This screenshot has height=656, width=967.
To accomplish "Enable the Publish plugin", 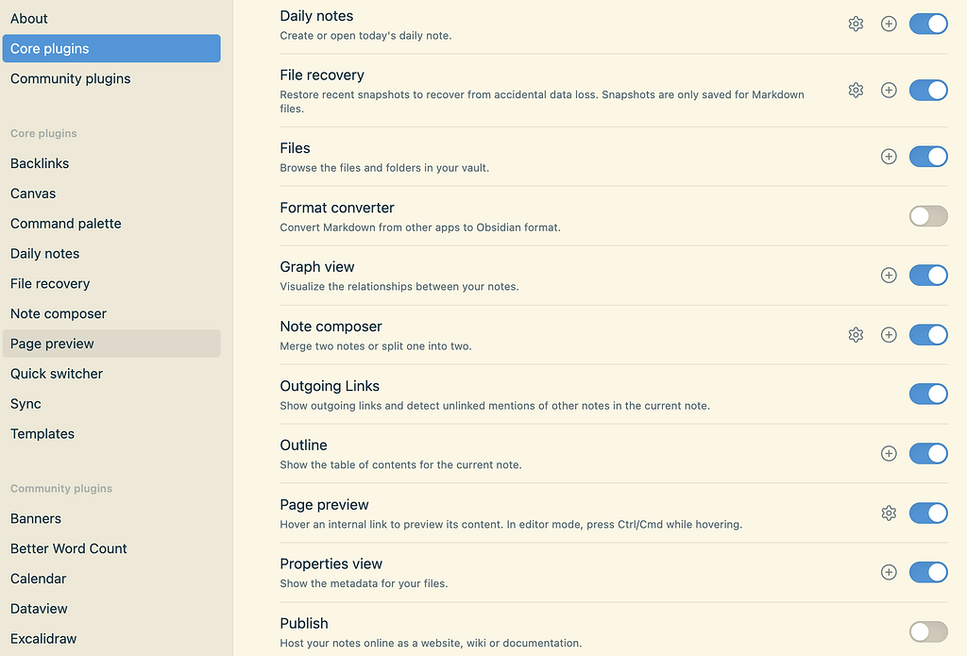I will pyautogui.click(x=927, y=631).
